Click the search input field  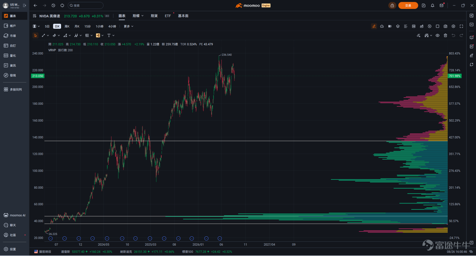[85, 5]
